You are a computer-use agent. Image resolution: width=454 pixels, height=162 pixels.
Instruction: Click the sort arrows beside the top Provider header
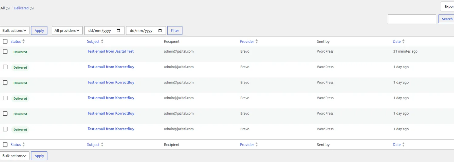point(257,42)
